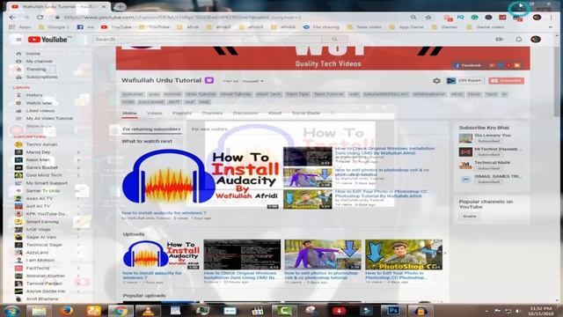563x317 pixels.
Task: Open How to Check Original Windows Installation video link
Action: pyautogui.click(x=384, y=151)
